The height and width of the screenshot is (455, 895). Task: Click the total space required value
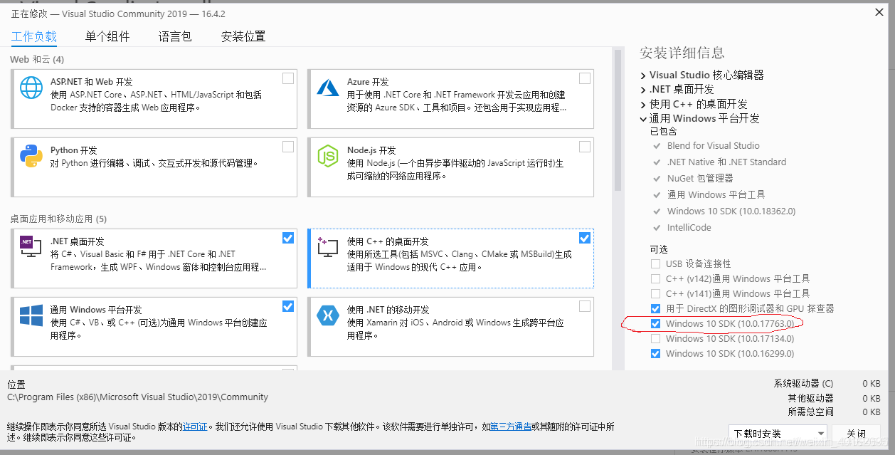[x=870, y=412]
